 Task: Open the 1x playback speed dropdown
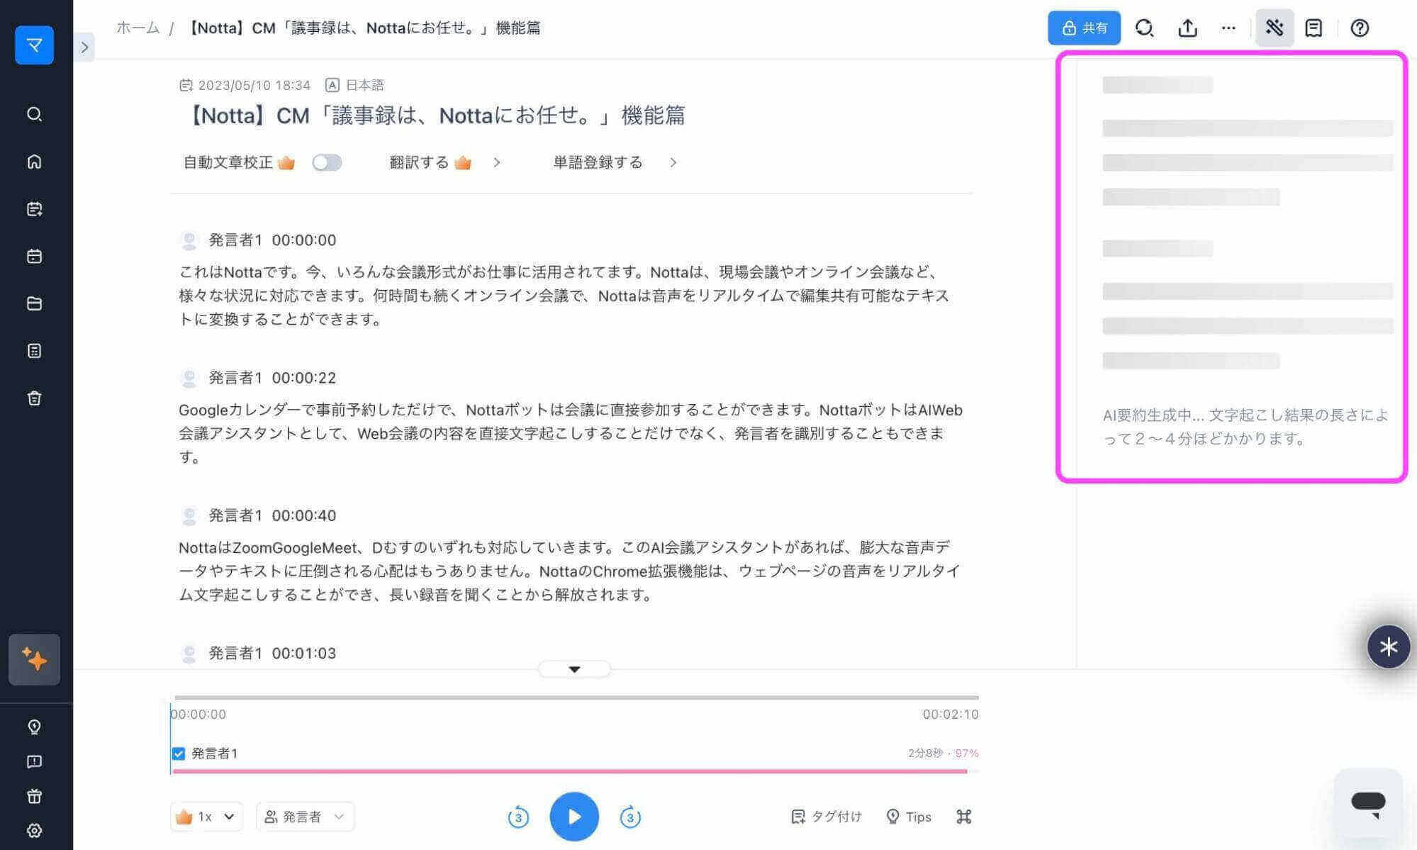point(206,817)
